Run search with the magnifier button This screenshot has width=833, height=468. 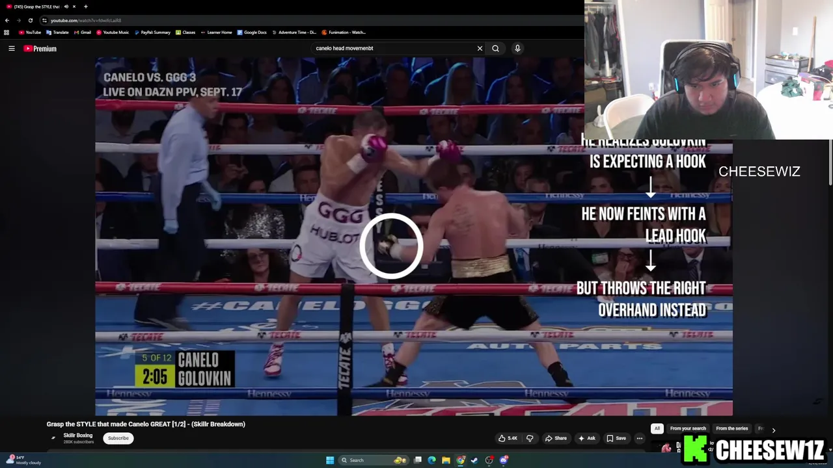point(496,48)
